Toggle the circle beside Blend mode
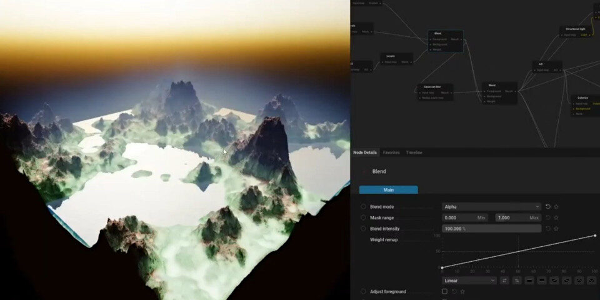 (363, 207)
